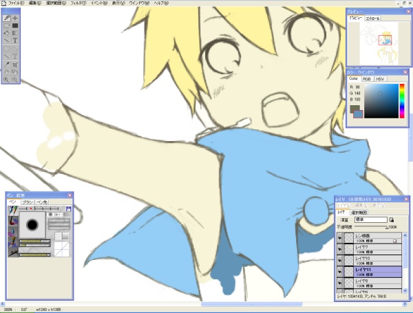
Task: Select the freehand pen drawing tool
Action: 7,18
